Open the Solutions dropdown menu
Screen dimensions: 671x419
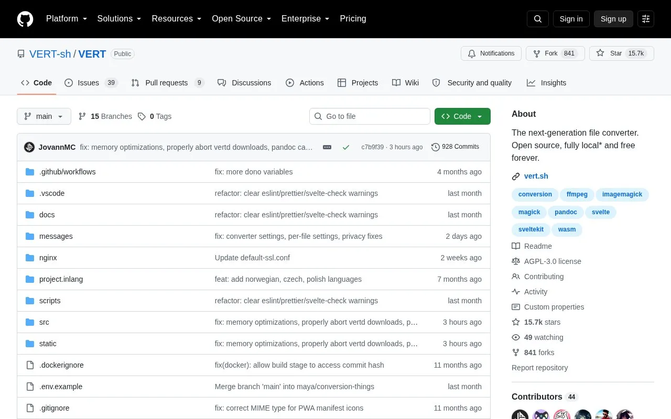(119, 19)
